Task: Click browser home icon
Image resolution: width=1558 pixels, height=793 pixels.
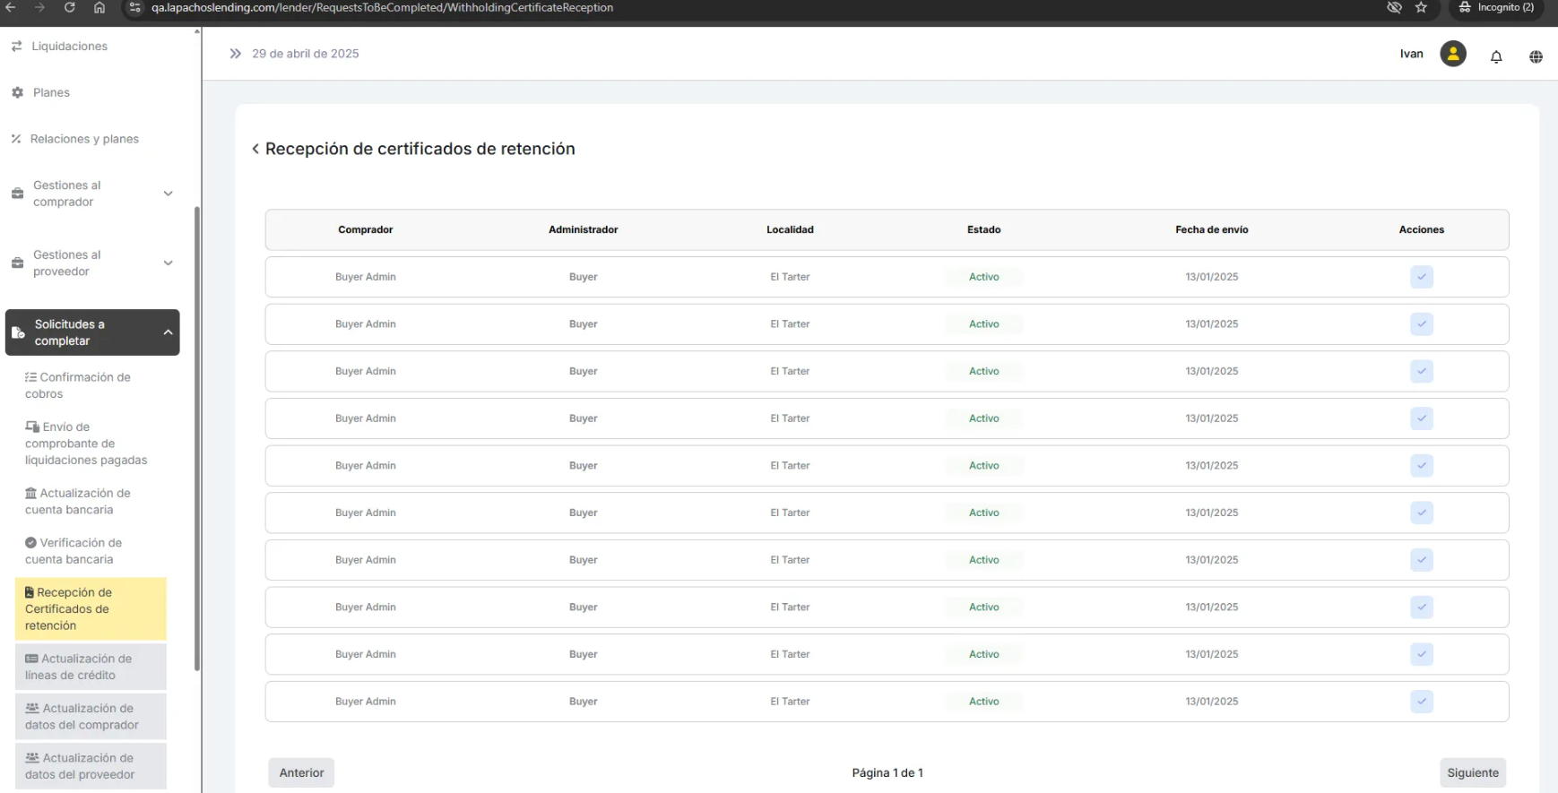Action: coord(100,7)
